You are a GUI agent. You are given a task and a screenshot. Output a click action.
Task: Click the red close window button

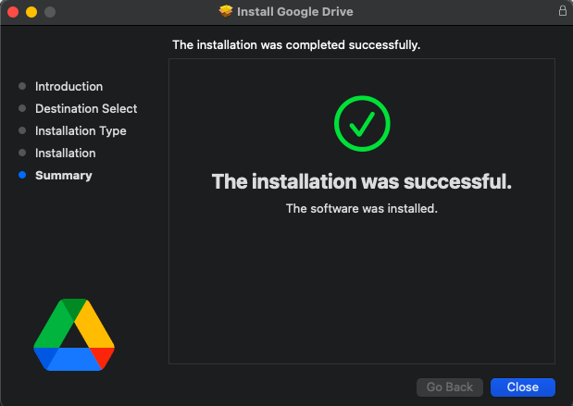point(13,12)
